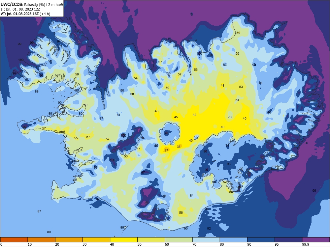Click the humidity value 70 in the yellow area
330x247 pixels.
pyautogui.click(x=230, y=117)
